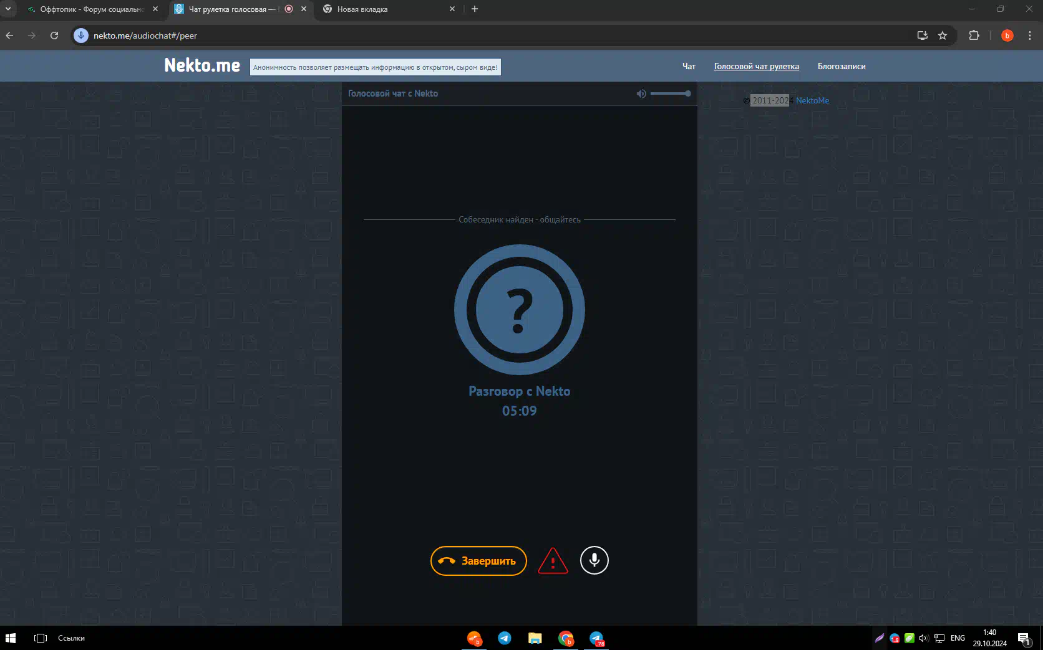The height and width of the screenshot is (650, 1043).
Task: Open the Chrome extensions puzzle icon
Action: click(x=974, y=36)
